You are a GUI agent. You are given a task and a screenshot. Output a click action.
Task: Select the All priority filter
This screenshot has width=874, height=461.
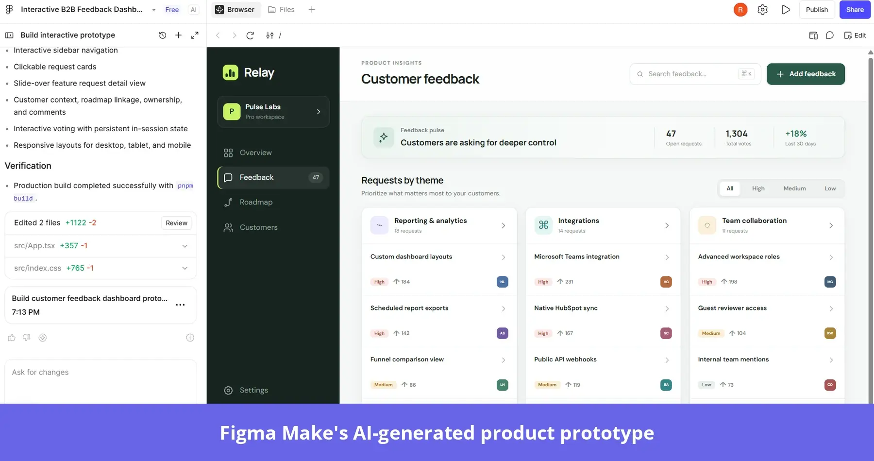click(730, 188)
